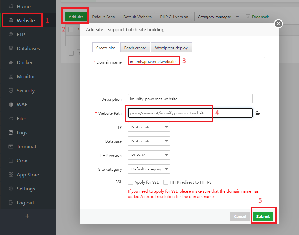This screenshot has width=299, height=235.
Task: Click the Settings sidebar label
Action: 26,189
